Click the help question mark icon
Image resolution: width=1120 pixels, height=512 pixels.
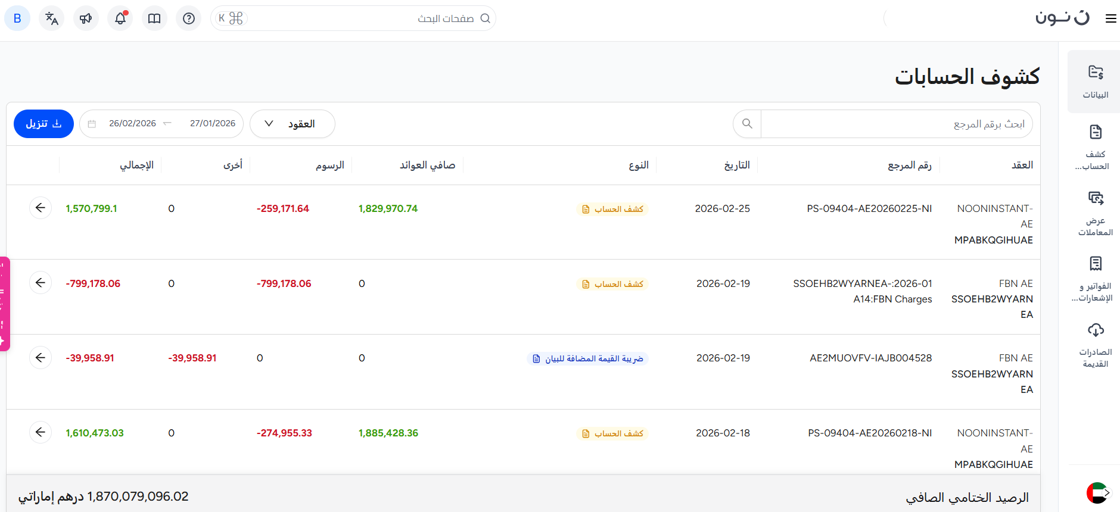pyautogui.click(x=189, y=18)
